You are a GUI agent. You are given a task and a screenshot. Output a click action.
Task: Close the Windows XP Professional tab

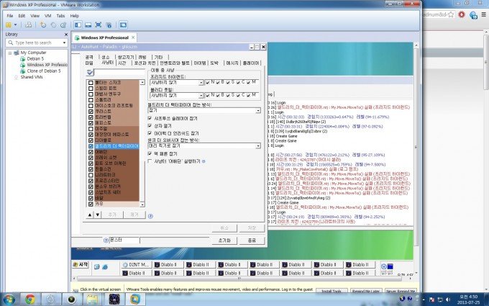pyautogui.click(x=133, y=37)
